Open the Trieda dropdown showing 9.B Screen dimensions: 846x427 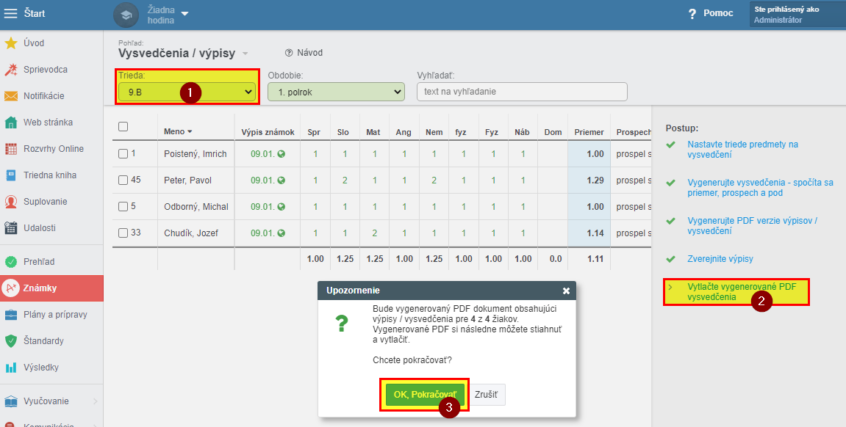coord(187,92)
